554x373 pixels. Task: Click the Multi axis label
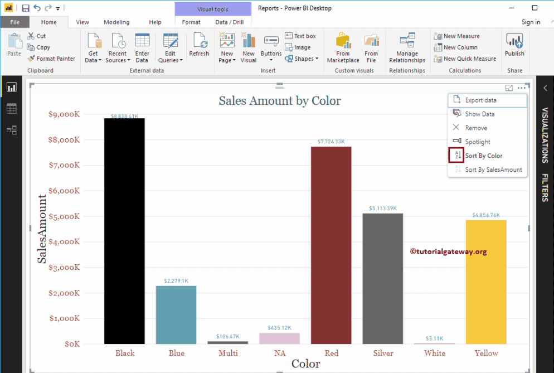pos(228,353)
